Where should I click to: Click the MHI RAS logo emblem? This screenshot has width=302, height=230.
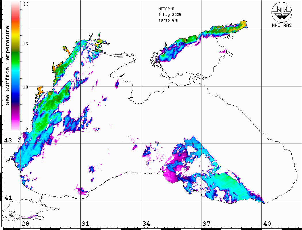(x=282, y=12)
